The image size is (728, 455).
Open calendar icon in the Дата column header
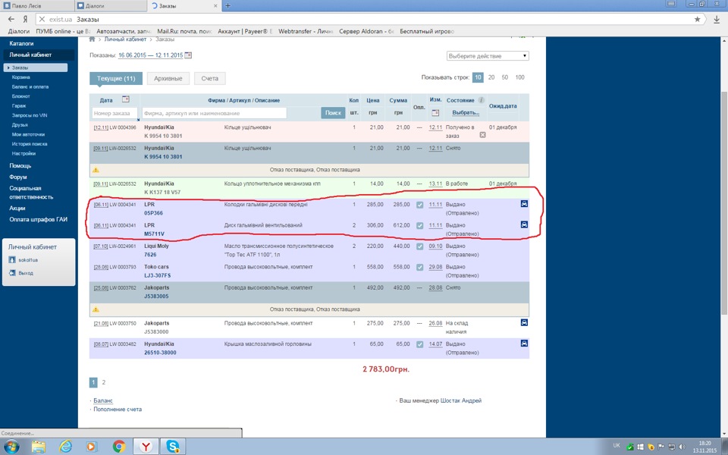coord(125,99)
